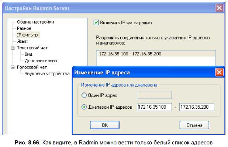Screen dimensions: 228x147
Task: Select 'Голосовой чат' tree label
Action: click(x=32, y=67)
